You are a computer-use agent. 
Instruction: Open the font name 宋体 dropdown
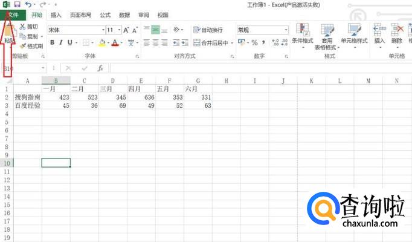click(x=103, y=30)
